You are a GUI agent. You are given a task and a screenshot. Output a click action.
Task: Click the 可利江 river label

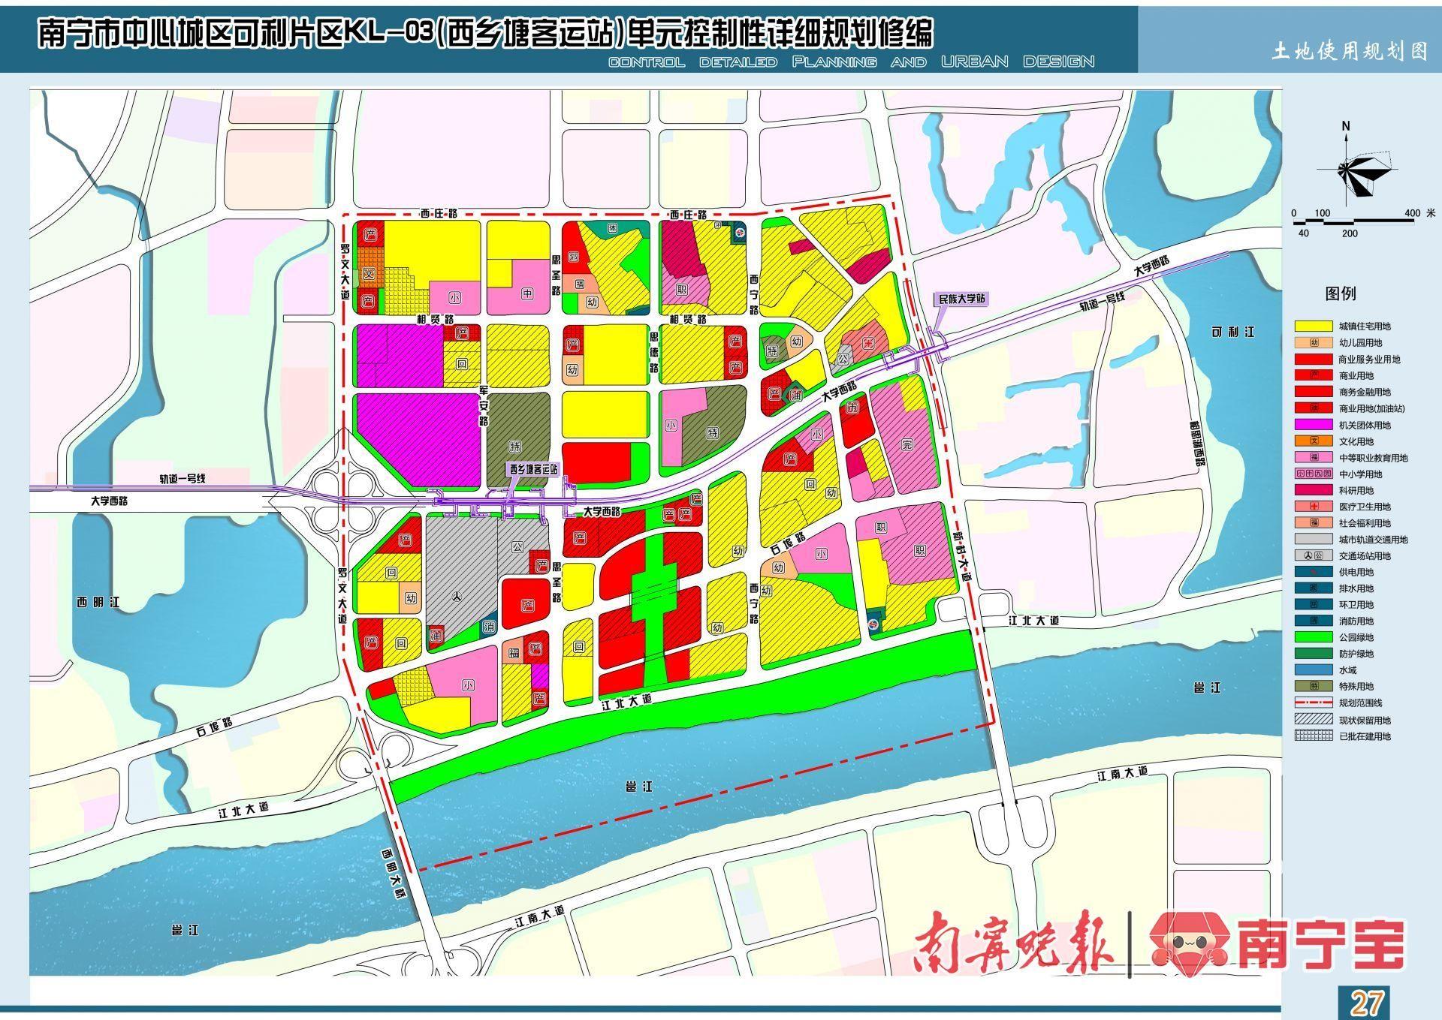1232,331
